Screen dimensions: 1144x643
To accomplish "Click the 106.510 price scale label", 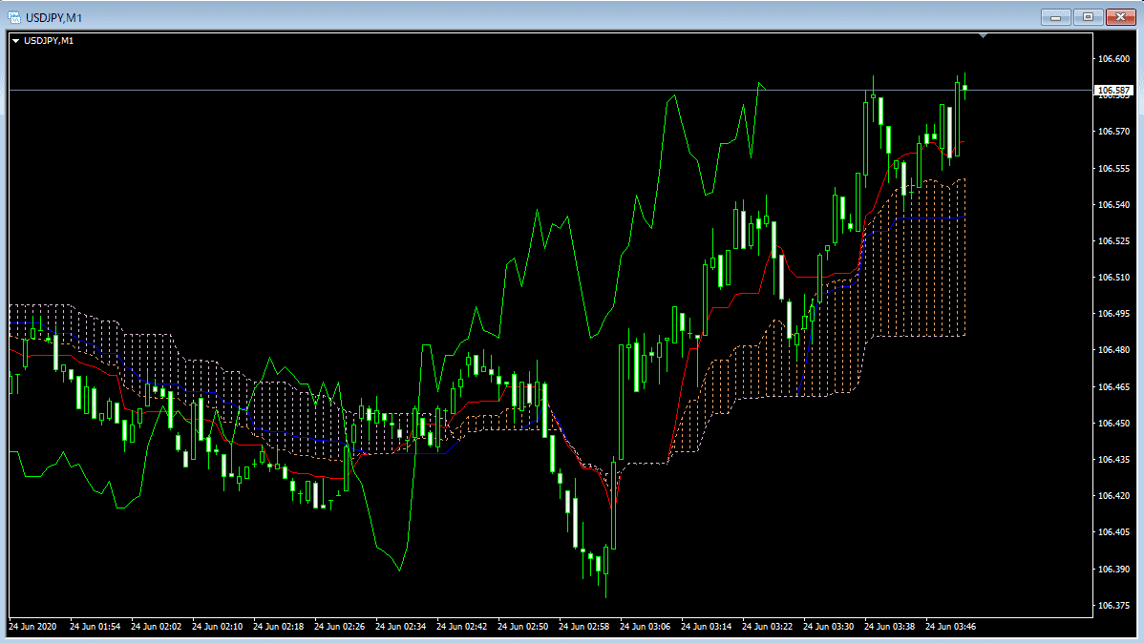I will tap(1114, 278).
